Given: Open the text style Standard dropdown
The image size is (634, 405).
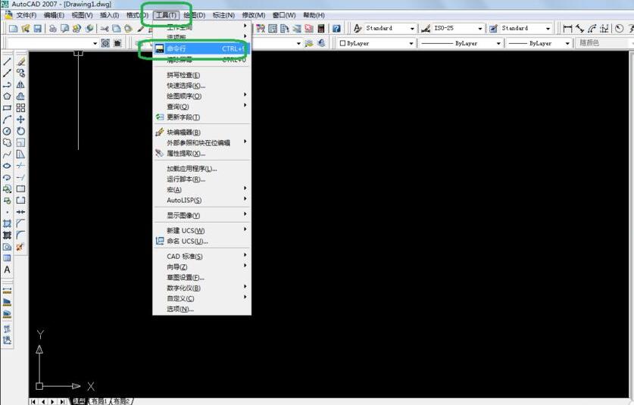Looking at the screenshot, I should (412, 28).
